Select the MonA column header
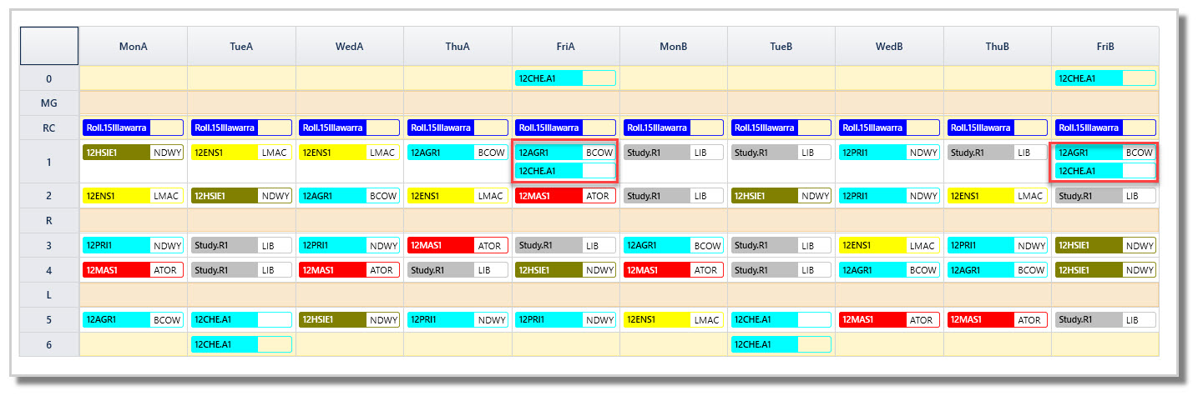This screenshot has height=396, width=1198. point(134,47)
